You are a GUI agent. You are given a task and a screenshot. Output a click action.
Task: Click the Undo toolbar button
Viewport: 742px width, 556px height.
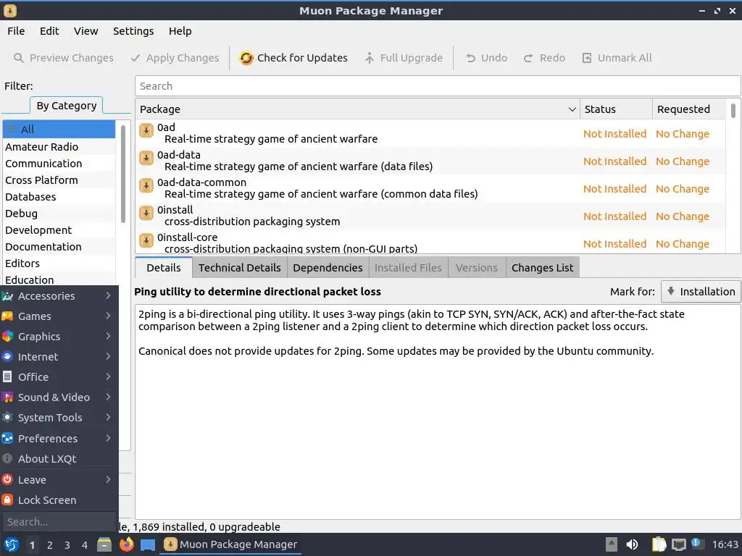pos(486,58)
